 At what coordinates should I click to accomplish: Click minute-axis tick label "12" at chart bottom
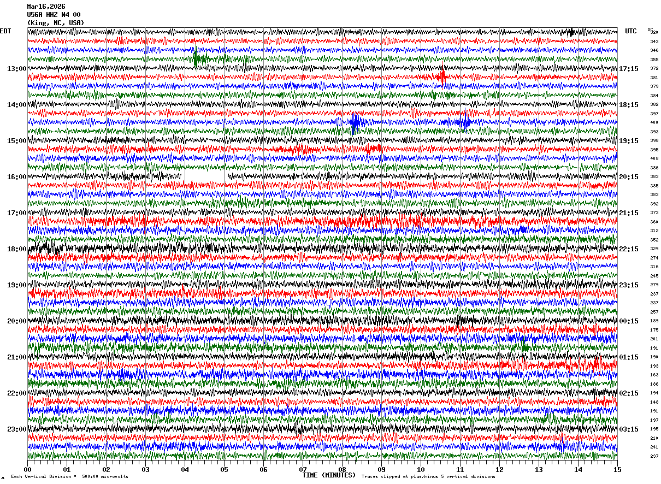(x=499, y=469)
